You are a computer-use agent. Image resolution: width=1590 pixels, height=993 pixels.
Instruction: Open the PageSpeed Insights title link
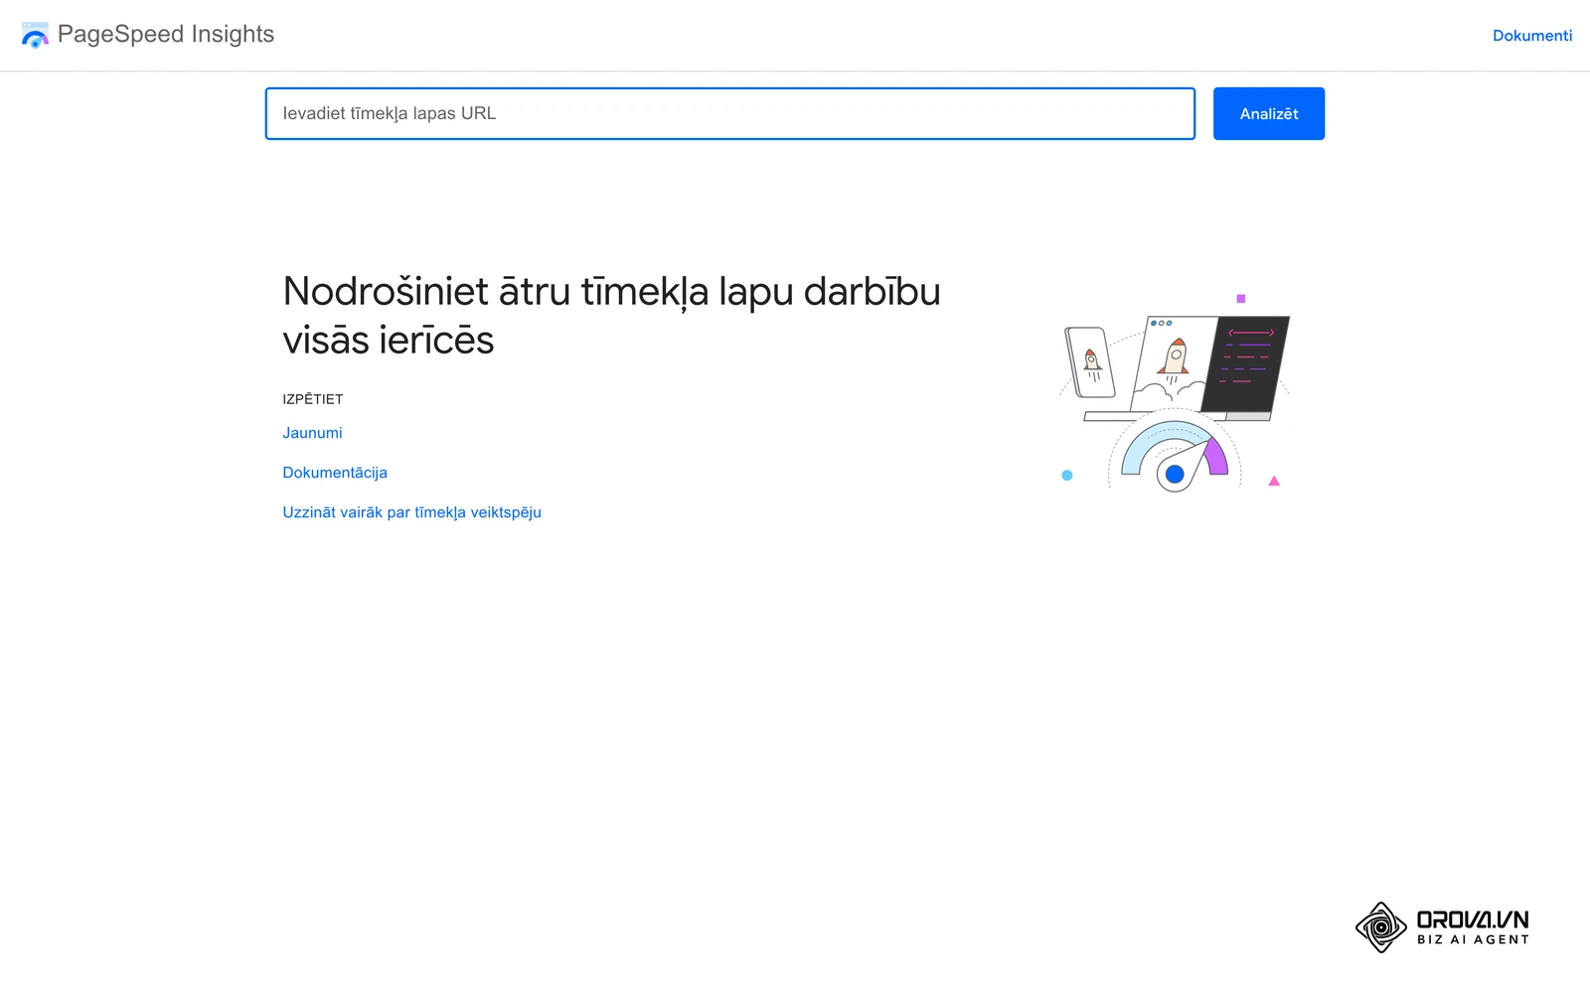point(165,34)
